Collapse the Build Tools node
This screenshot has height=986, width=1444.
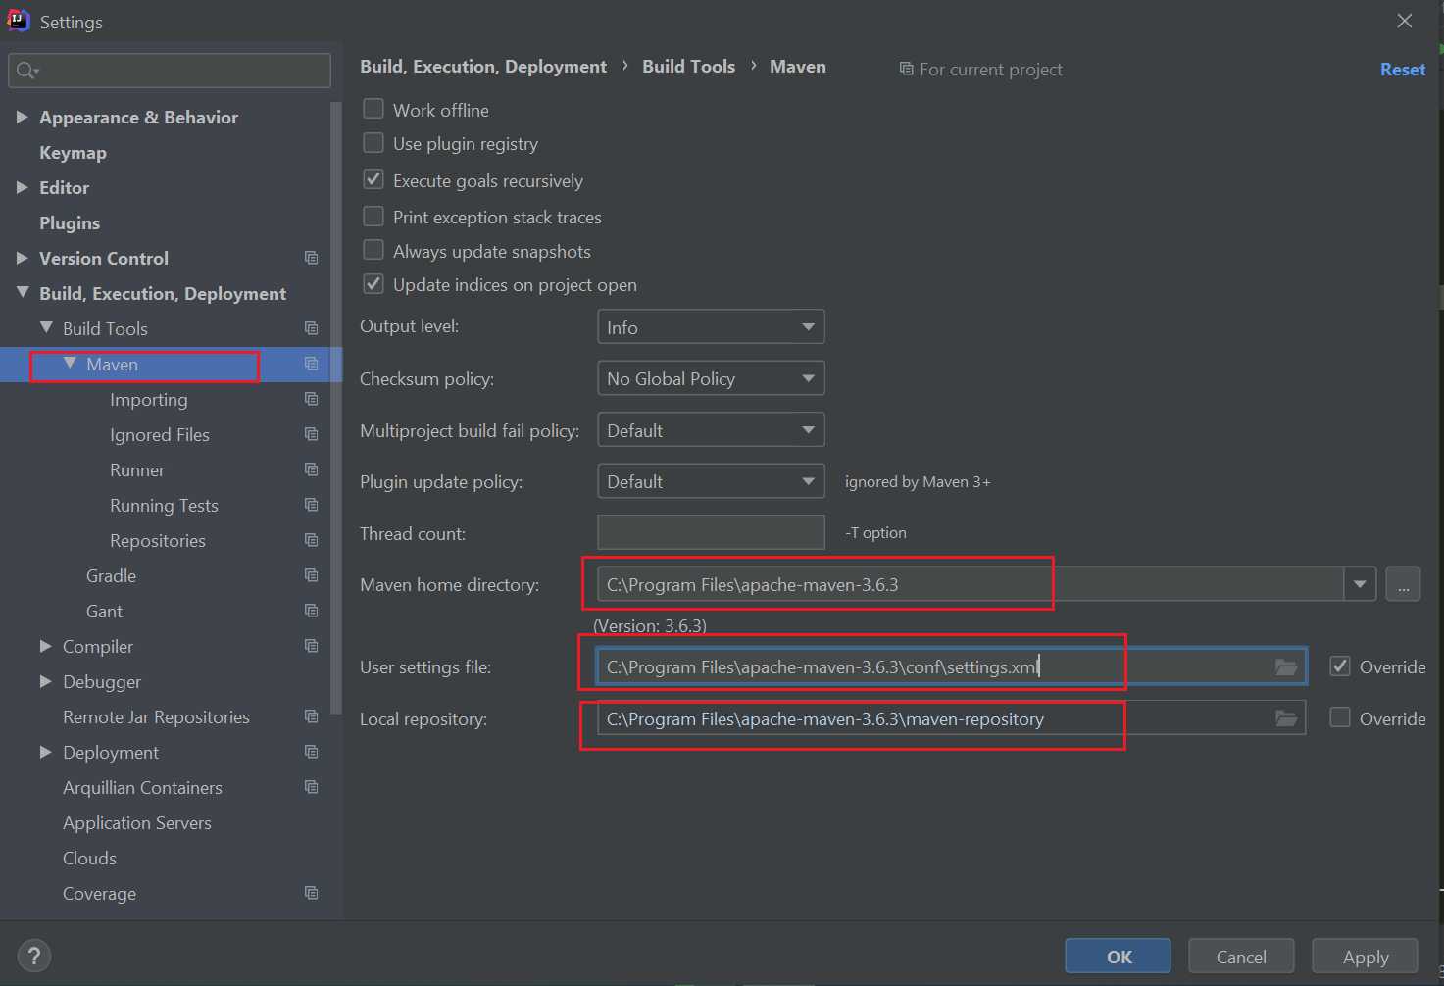point(46,327)
